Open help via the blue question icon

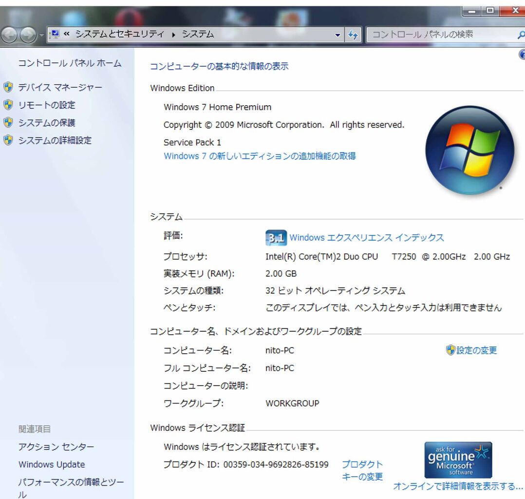[x=522, y=54]
